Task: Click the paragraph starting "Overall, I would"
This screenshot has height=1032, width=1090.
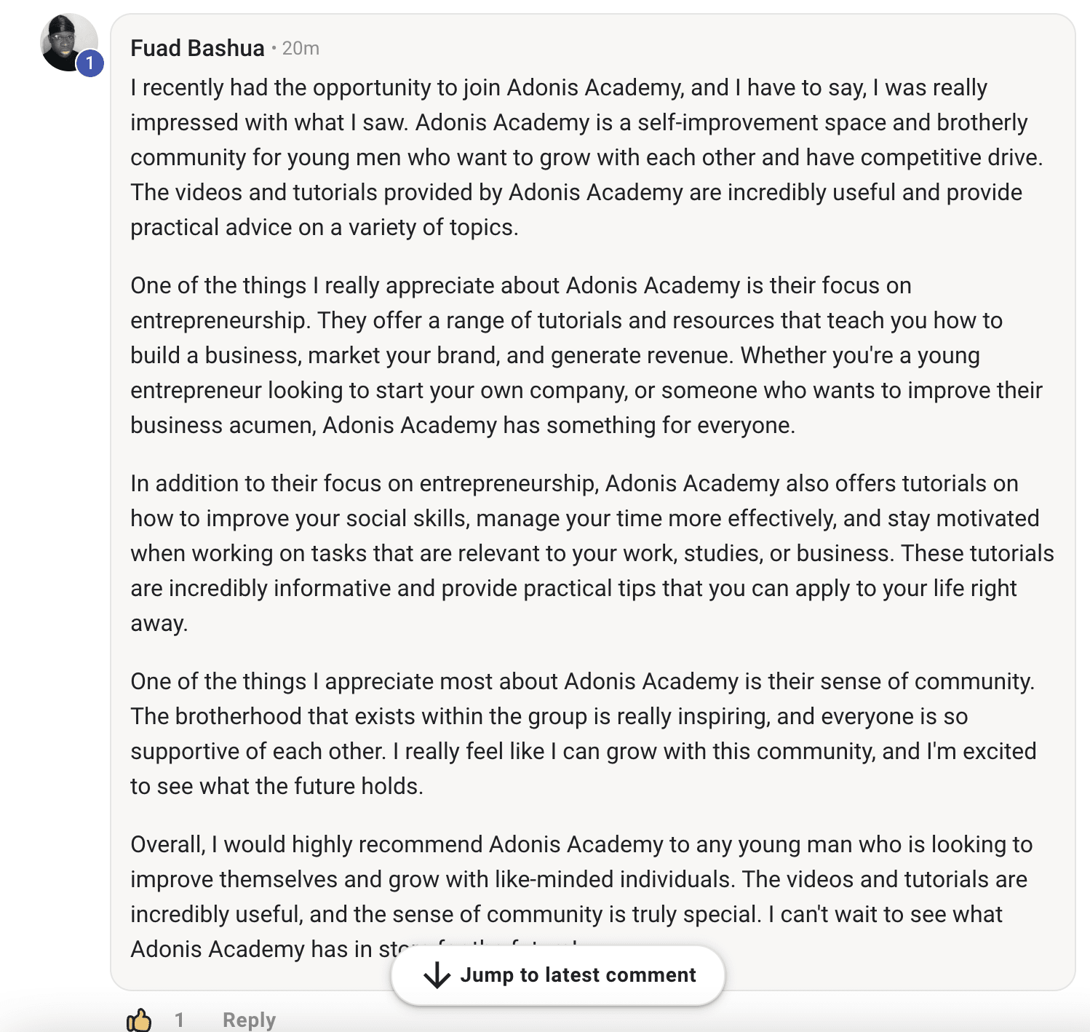Action: (x=581, y=897)
